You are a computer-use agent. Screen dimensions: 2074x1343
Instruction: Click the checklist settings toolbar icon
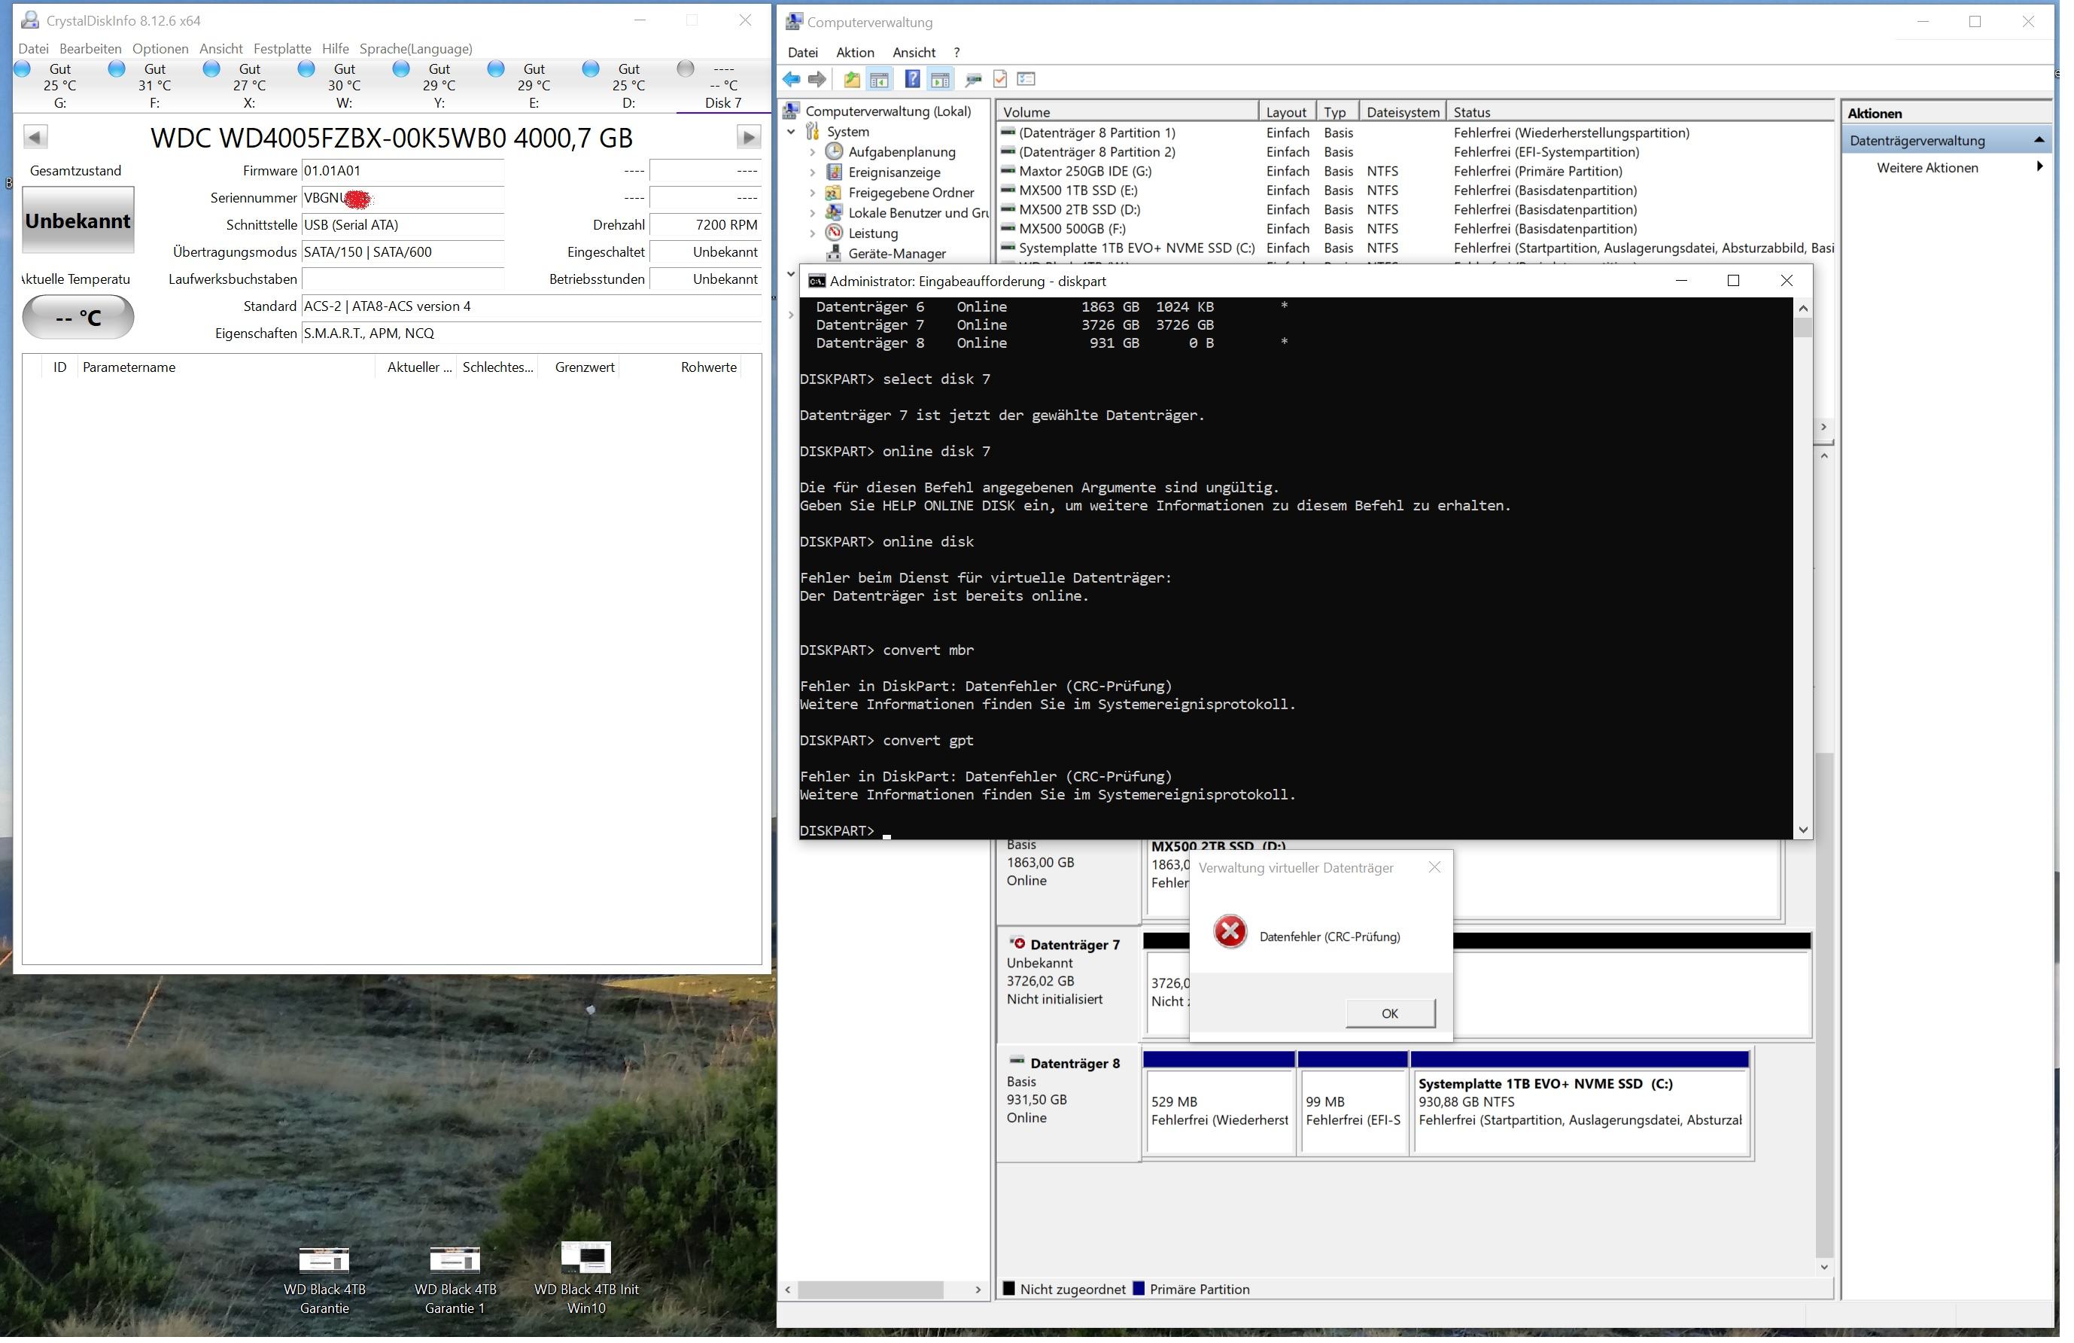pyautogui.click(x=1026, y=79)
